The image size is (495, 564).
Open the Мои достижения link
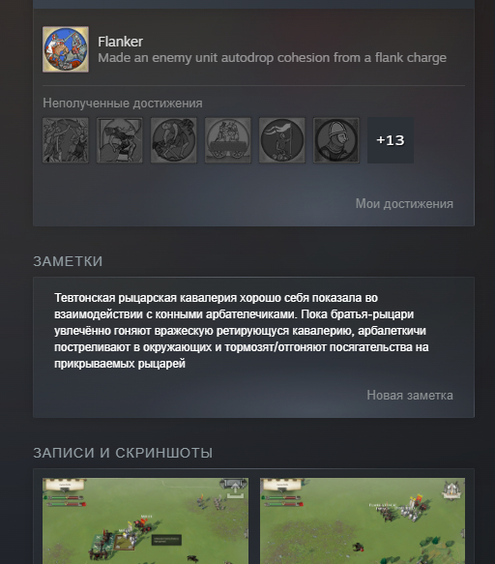(404, 203)
